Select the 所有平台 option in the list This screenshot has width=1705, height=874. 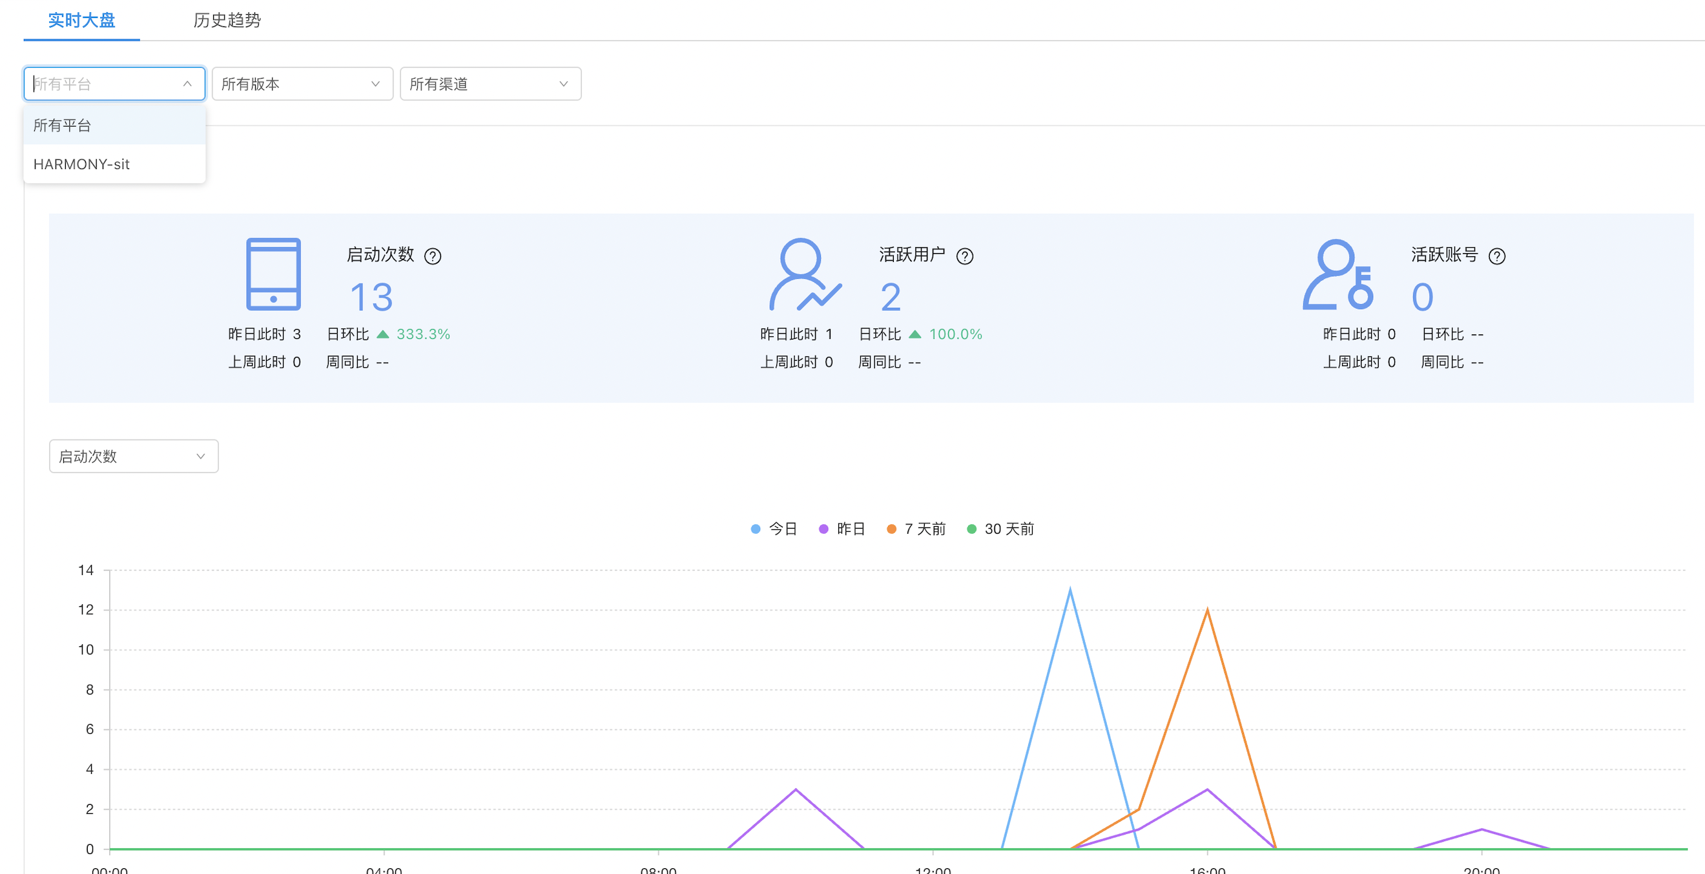point(114,126)
